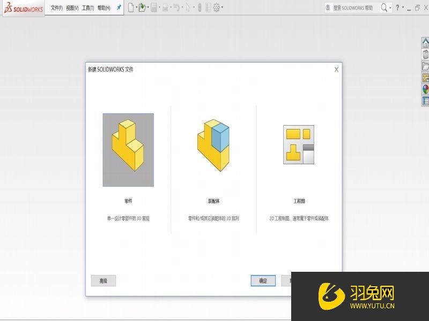Select the 装配体 assembly template icon
This screenshot has height=321, width=429.
point(213,145)
